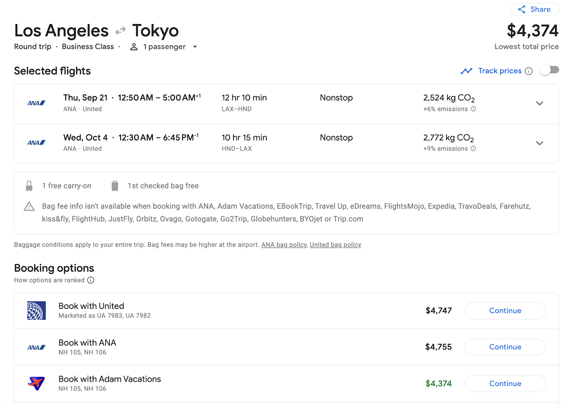The height and width of the screenshot is (405, 566).
Task: Click the checked bag icon
Action: pyautogui.click(x=115, y=186)
